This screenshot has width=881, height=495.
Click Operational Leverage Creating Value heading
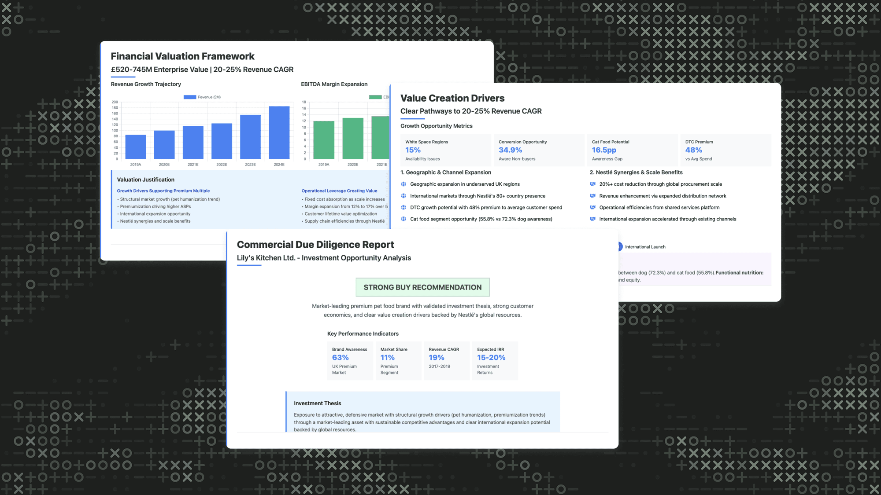click(339, 191)
